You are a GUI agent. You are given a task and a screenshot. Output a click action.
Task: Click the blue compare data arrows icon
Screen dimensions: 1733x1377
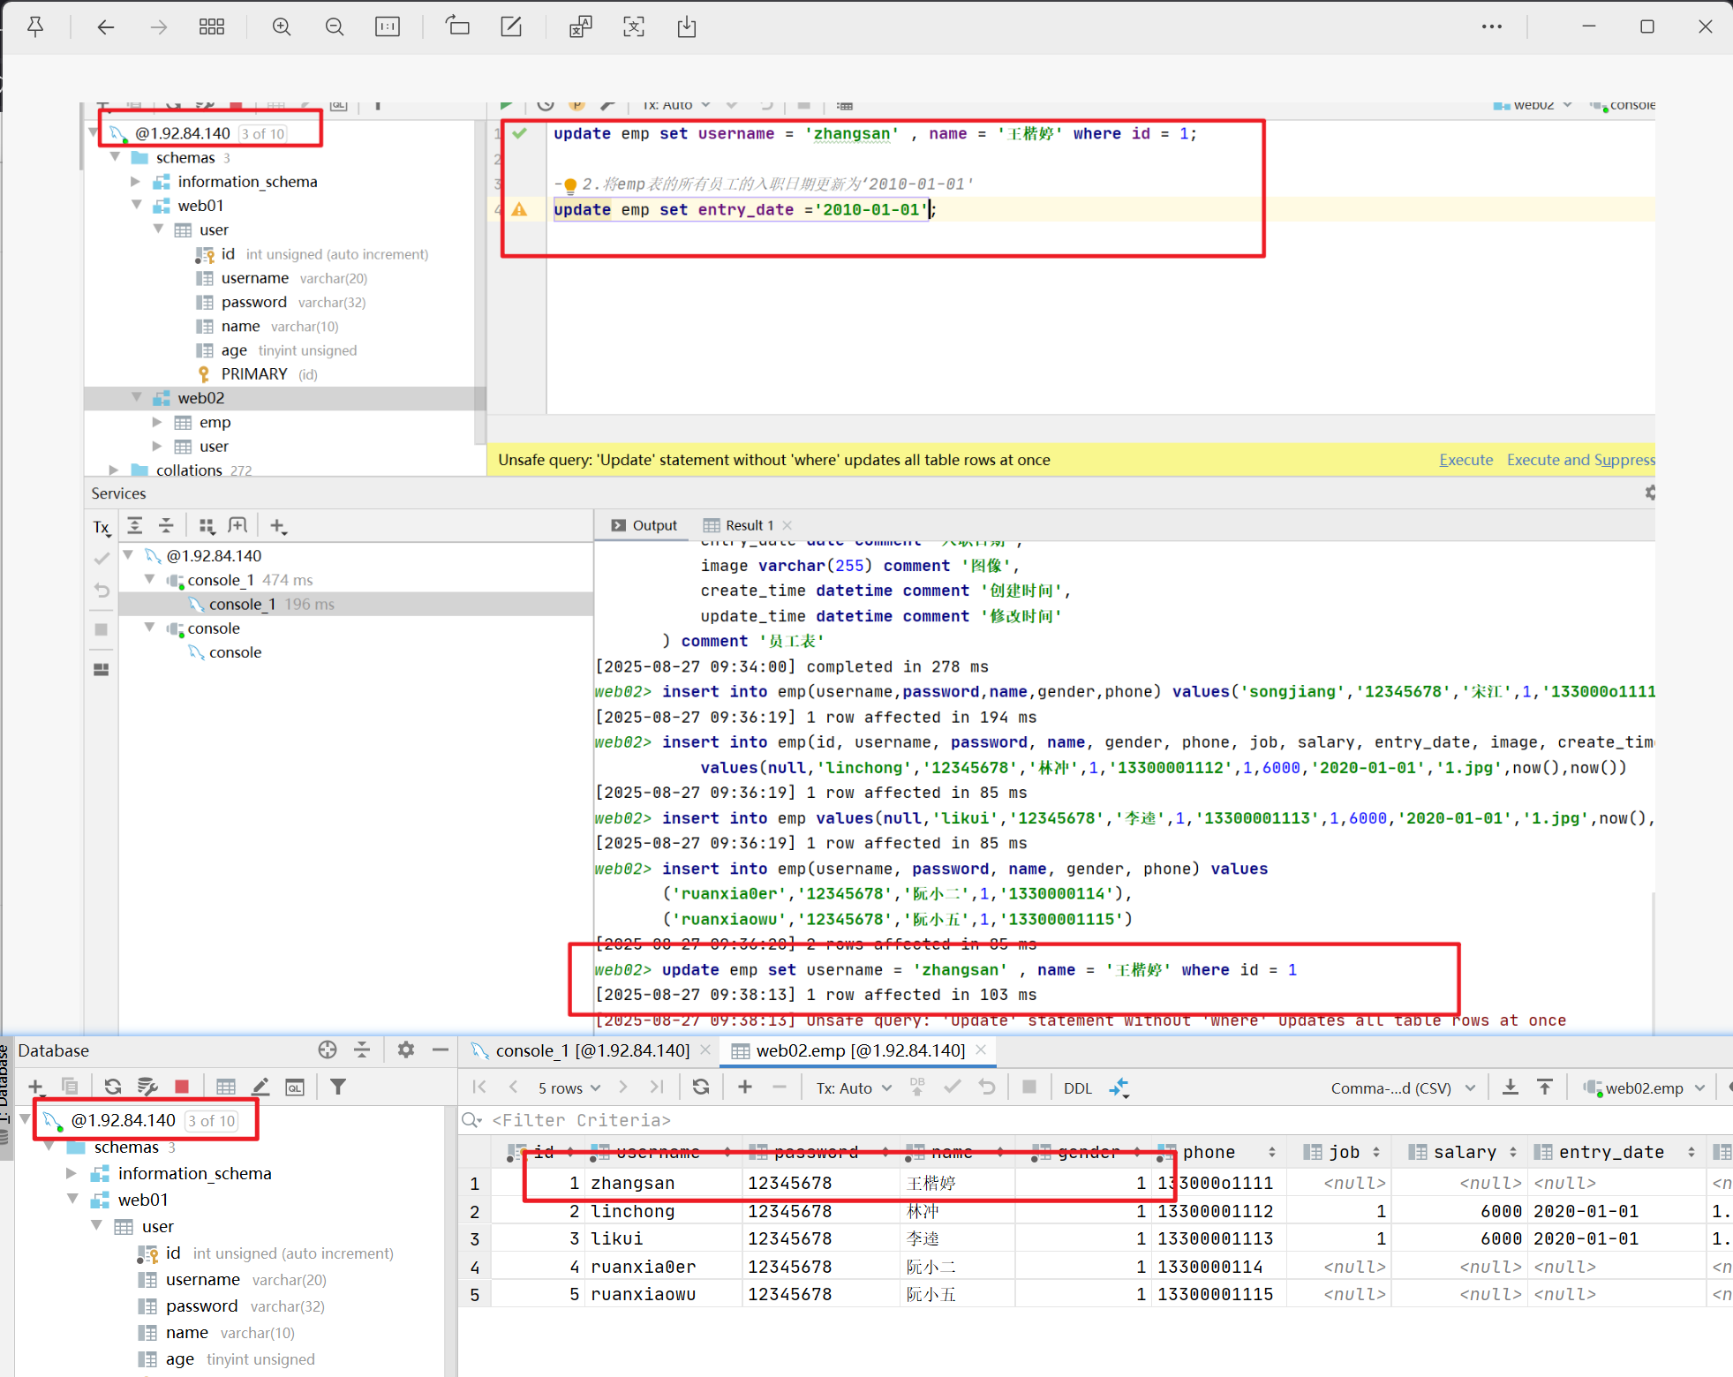(1119, 1087)
